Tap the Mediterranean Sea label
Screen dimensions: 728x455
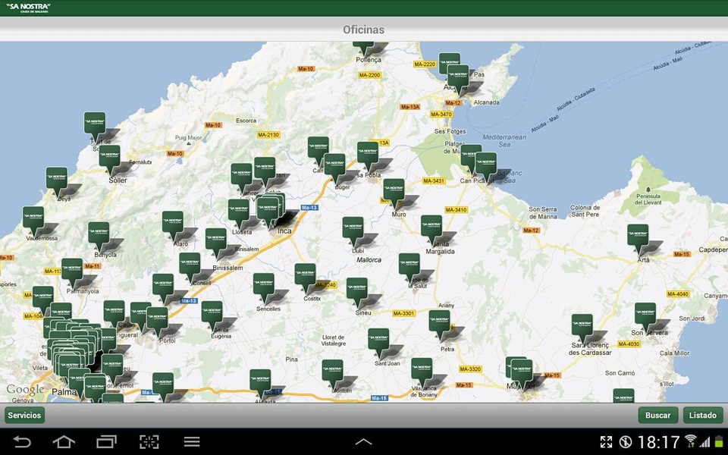click(504, 141)
